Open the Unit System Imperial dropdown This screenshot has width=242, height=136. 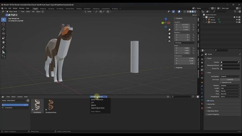pyautogui.click(x=230, y=76)
